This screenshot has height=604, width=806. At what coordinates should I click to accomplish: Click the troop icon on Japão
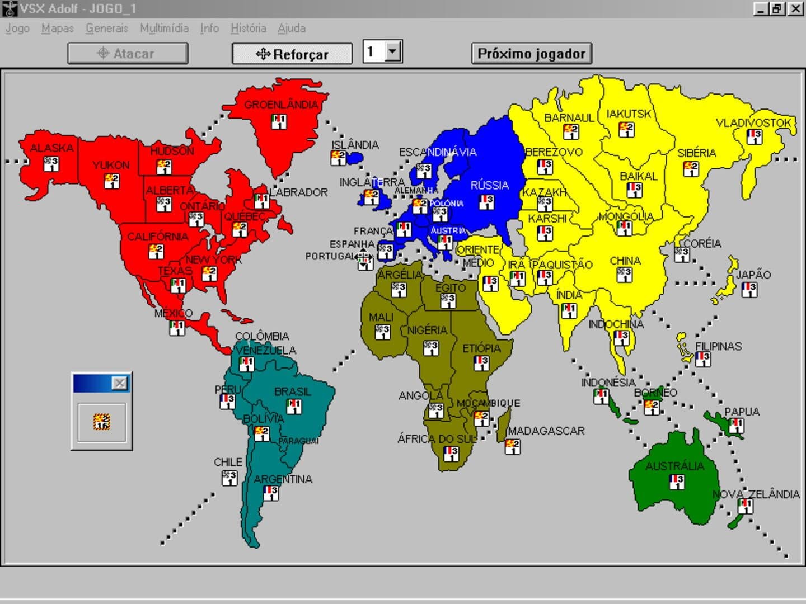pos(749,290)
